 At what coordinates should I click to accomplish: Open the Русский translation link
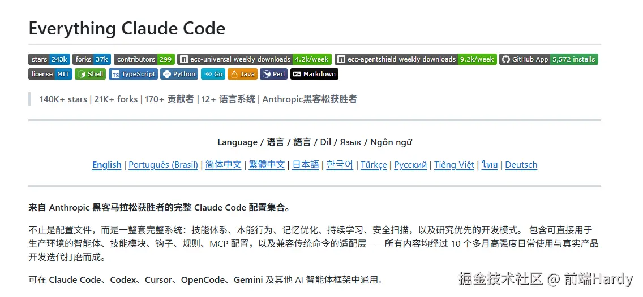point(410,165)
